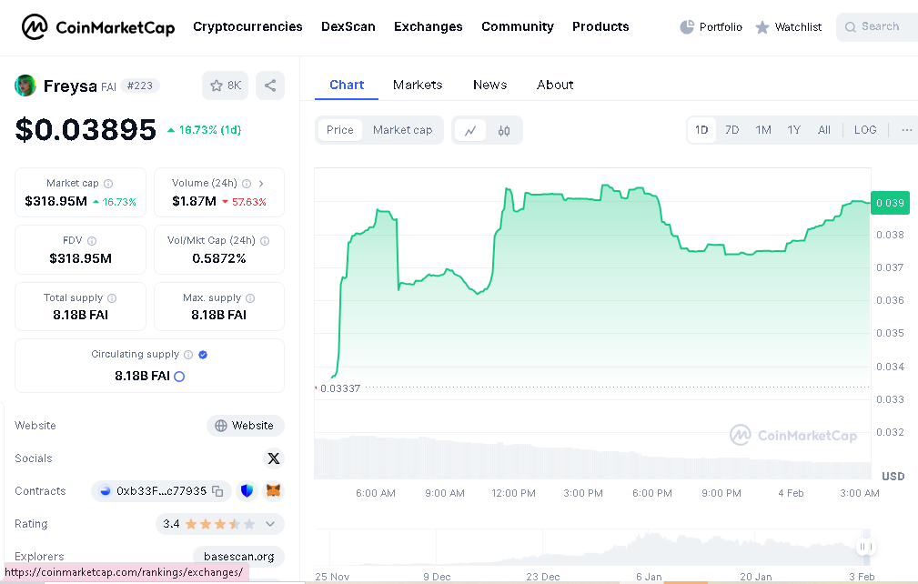This screenshot has height=584, width=918.
Task: Add token to MetaMask fox icon
Action: click(x=274, y=491)
